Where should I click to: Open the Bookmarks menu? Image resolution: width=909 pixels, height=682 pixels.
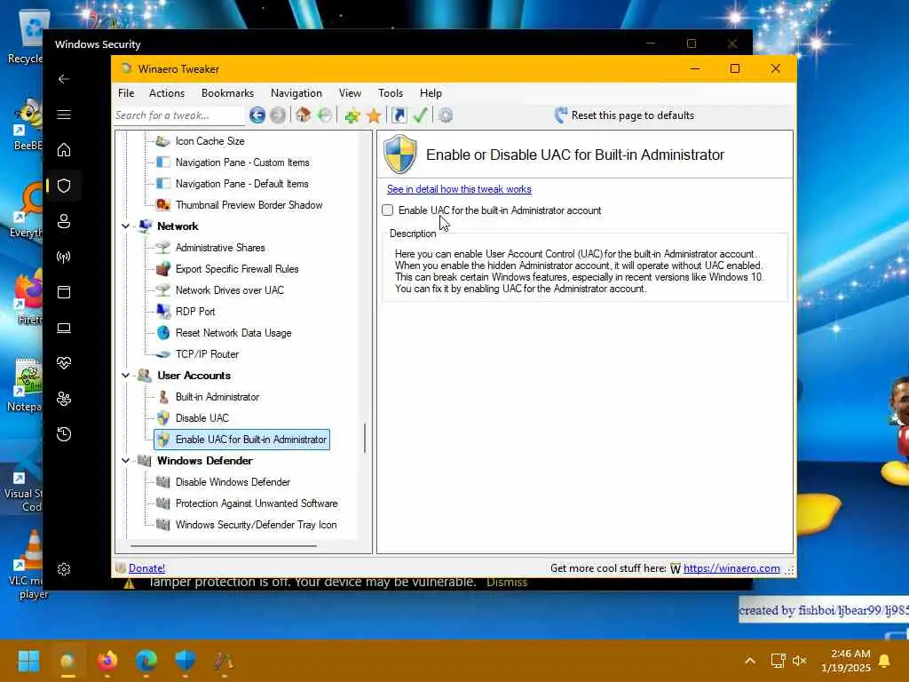coord(227,92)
